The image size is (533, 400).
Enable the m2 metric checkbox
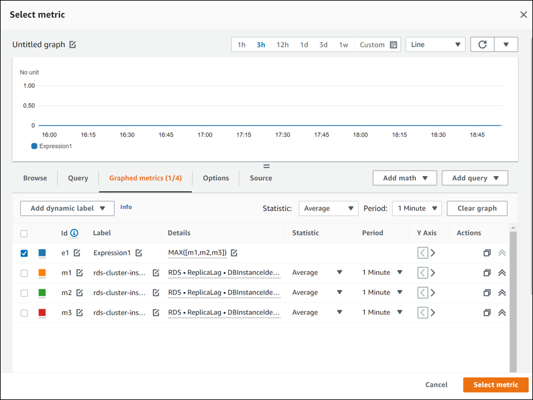tap(24, 292)
